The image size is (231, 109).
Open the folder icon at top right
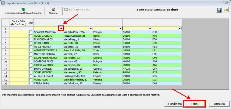226,10
